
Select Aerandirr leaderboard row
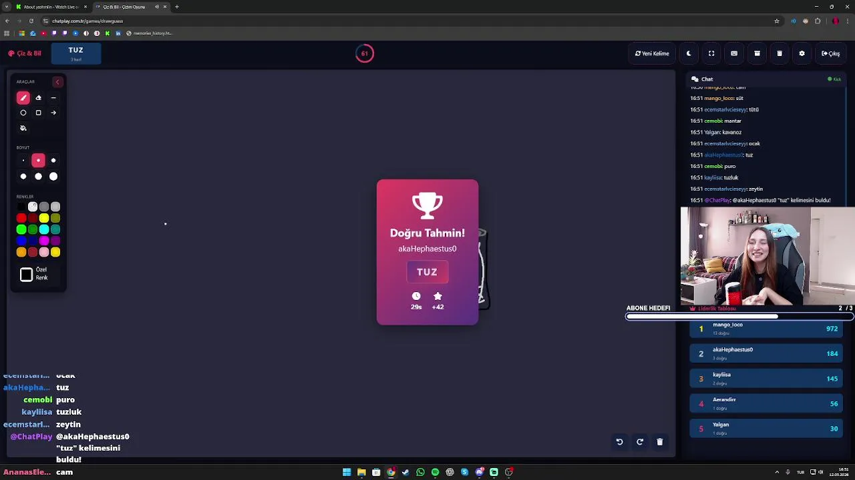click(x=766, y=403)
